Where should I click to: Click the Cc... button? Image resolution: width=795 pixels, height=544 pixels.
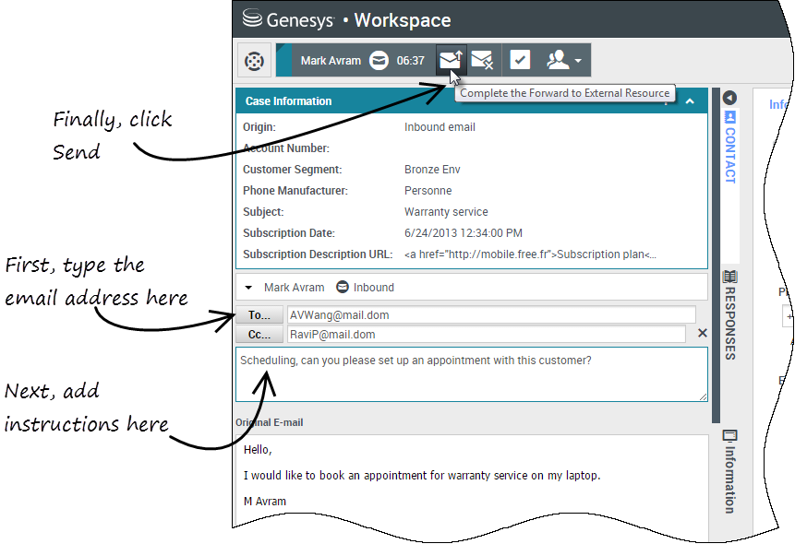[x=259, y=335]
